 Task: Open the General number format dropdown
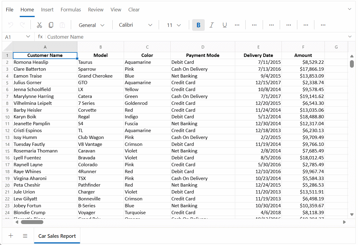91,25
